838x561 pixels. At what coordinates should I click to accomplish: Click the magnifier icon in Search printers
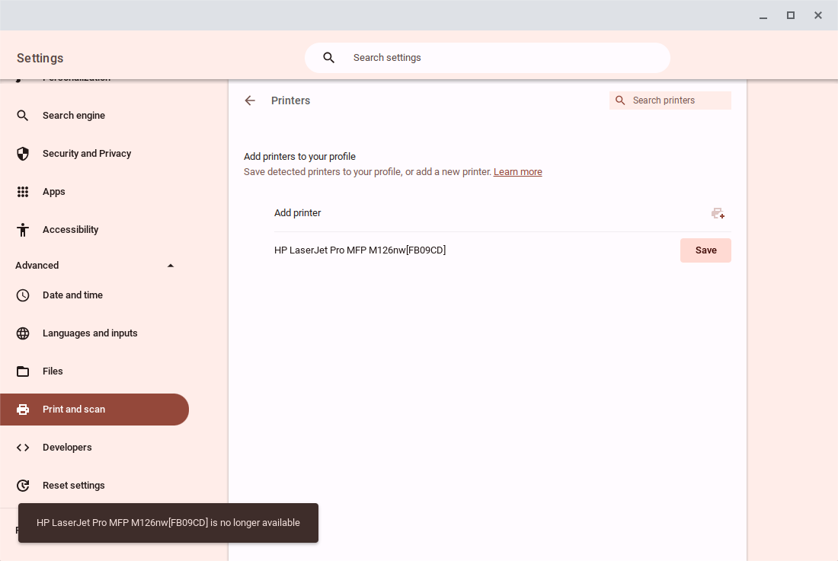(x=620, y=100)
